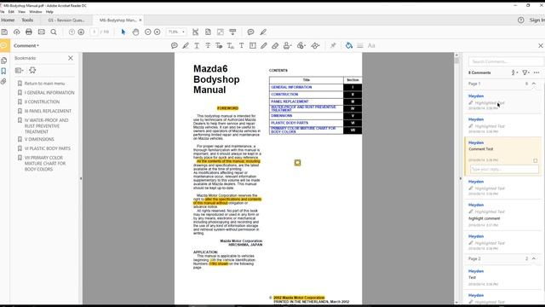The image size is (545, 307).
Task: Switch to the Home tab
Action: [x=8, y=20]
